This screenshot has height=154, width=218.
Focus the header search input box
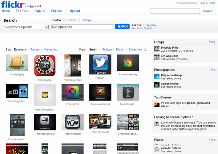point(175,11)
